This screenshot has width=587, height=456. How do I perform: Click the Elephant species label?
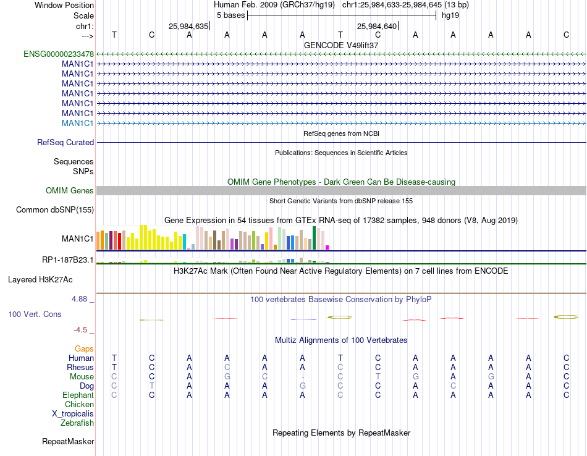tap(78, 395)
